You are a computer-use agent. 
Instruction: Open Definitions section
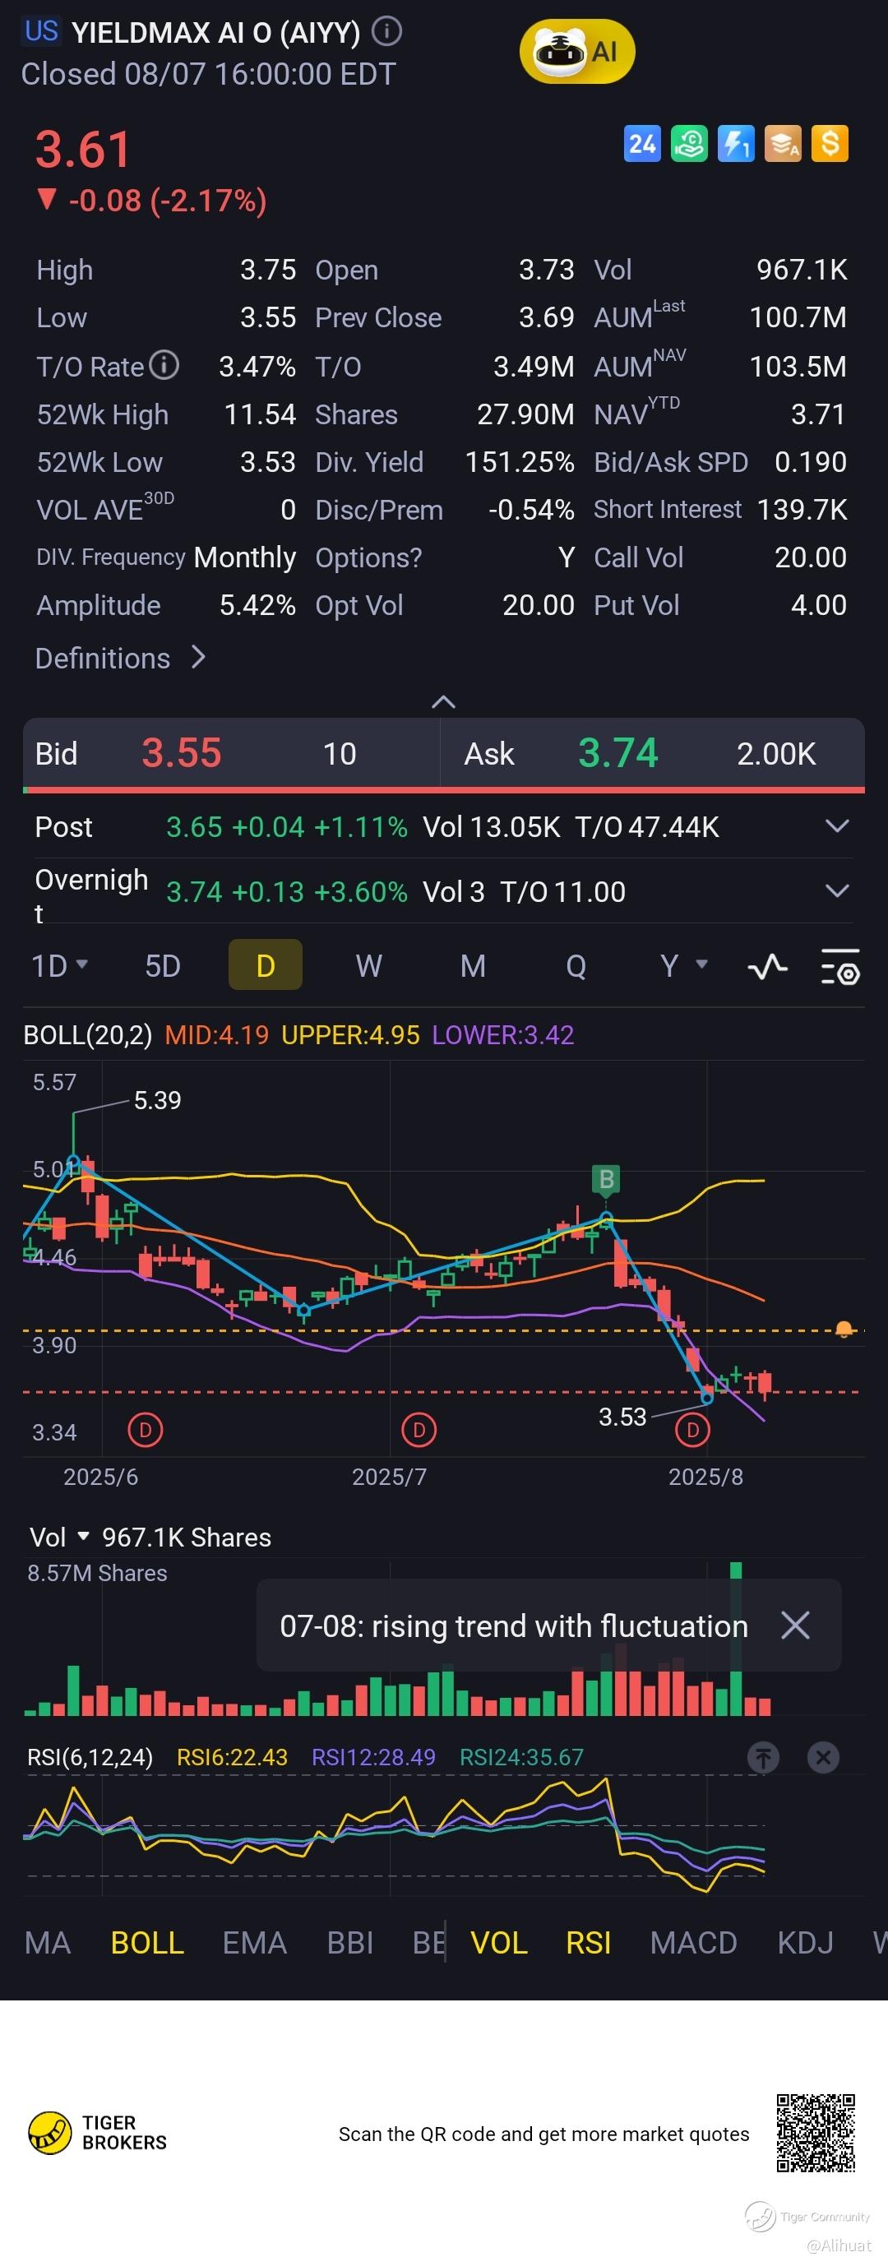121,658
